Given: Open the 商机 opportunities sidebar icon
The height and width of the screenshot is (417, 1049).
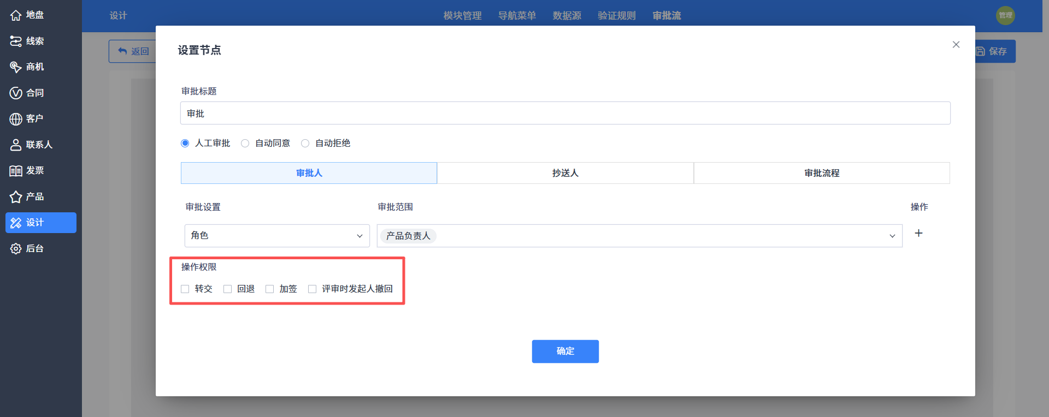Looking at the screenshot, I should click(16, 67).
